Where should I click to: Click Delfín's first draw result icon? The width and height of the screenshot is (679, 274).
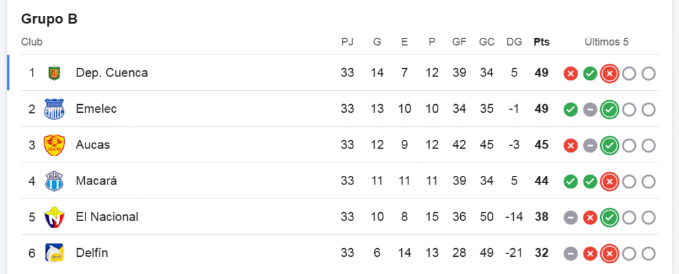570,253
